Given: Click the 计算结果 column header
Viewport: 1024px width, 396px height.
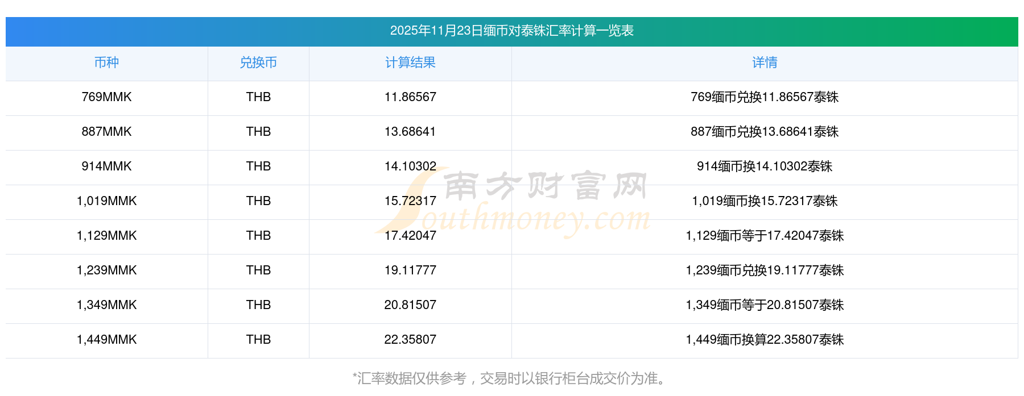Looking at the screenshot, I should click(410, 63).
